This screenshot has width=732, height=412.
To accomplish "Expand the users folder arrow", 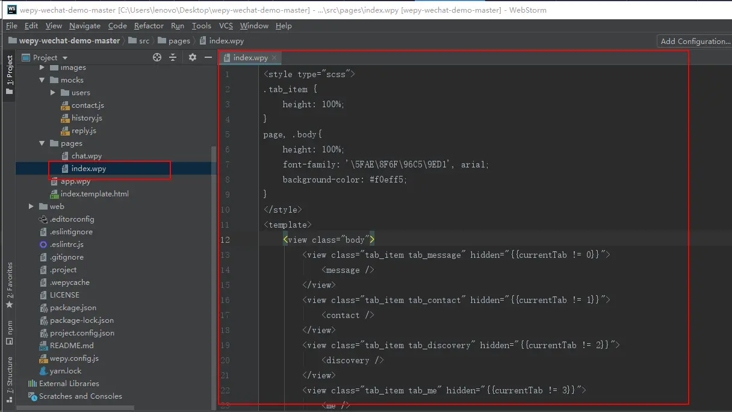I will point(53,93).
